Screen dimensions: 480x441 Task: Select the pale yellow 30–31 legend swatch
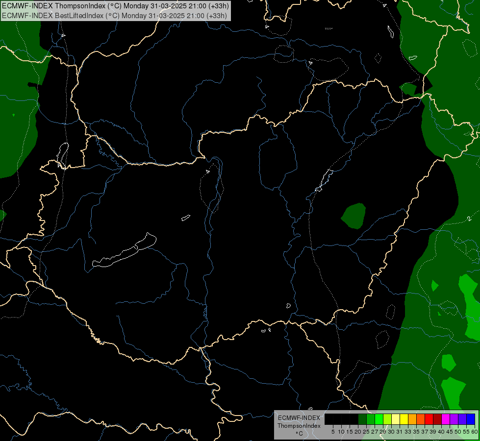[x=396, y=419]
